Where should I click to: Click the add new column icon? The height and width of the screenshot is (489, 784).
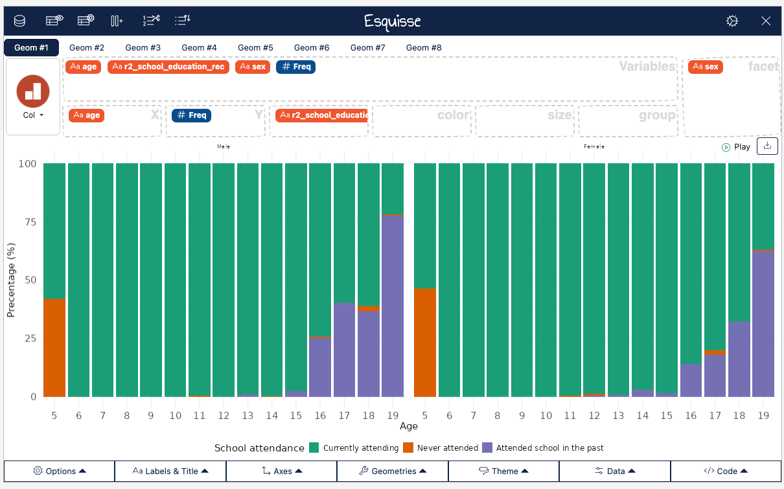pos(117,21)
